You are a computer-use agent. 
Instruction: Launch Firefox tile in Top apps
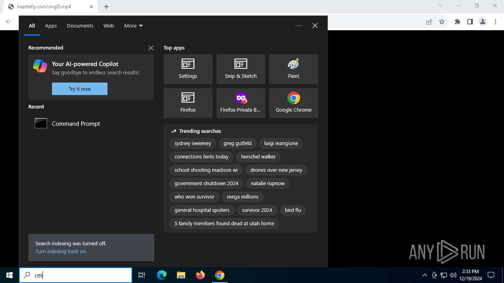click(x=188, y=103)
